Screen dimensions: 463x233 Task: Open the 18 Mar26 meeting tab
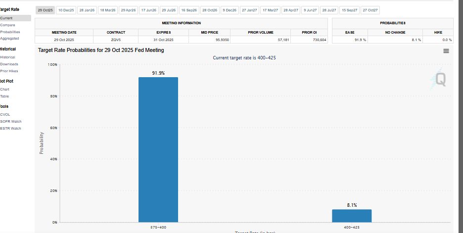108,10
